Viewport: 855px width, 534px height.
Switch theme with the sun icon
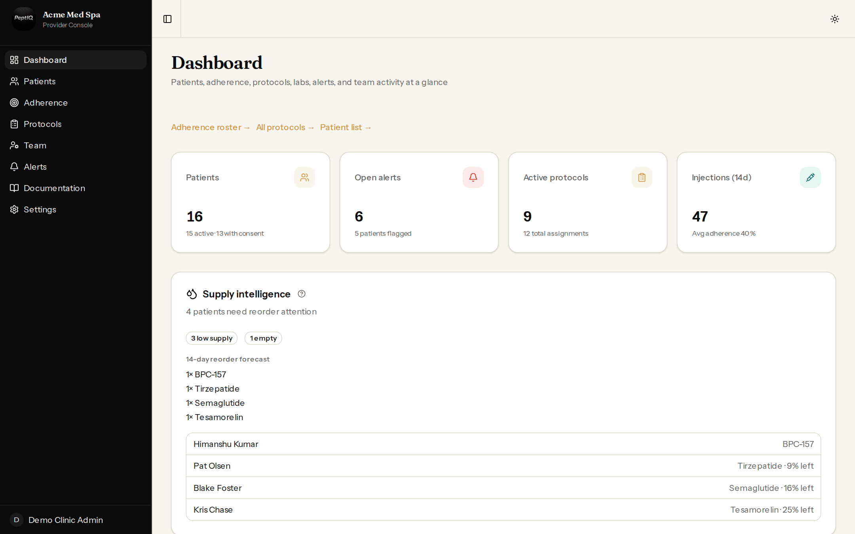tap(835, 19)
